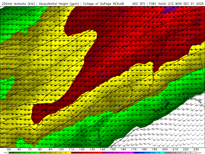Click the 10200 height contour label
Viewport: 205px width, 154px height.
click(26, 28)
